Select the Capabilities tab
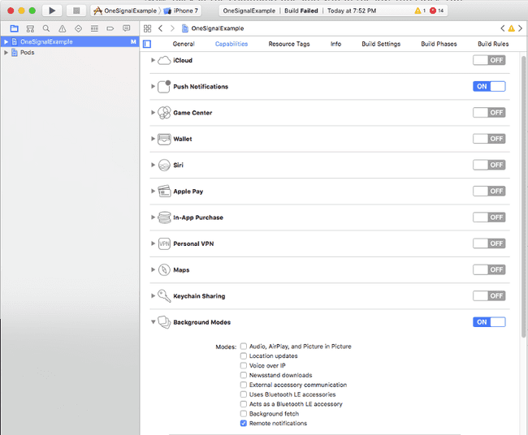This screenshot has height=435, width=528. click(x=232, y=44)
